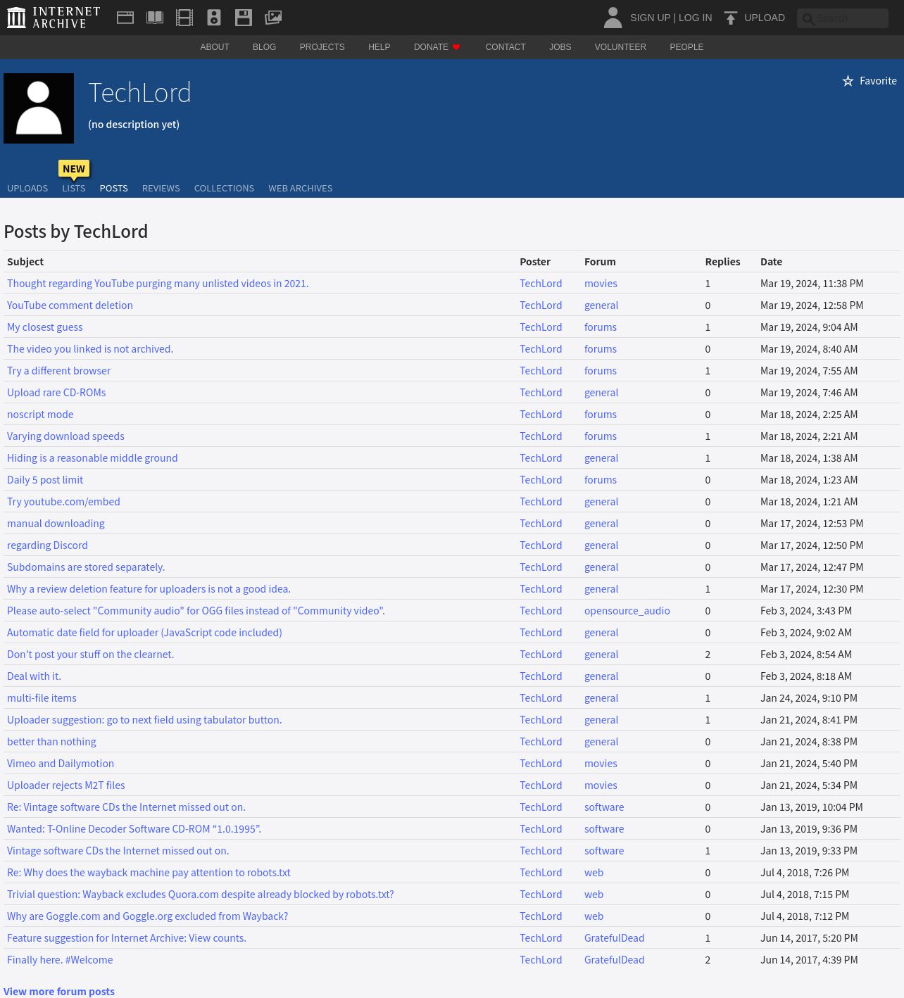Screen dimensions: 904x998
Task: Open post about YouTube purging unlisted videos
Action: (158, 284)
